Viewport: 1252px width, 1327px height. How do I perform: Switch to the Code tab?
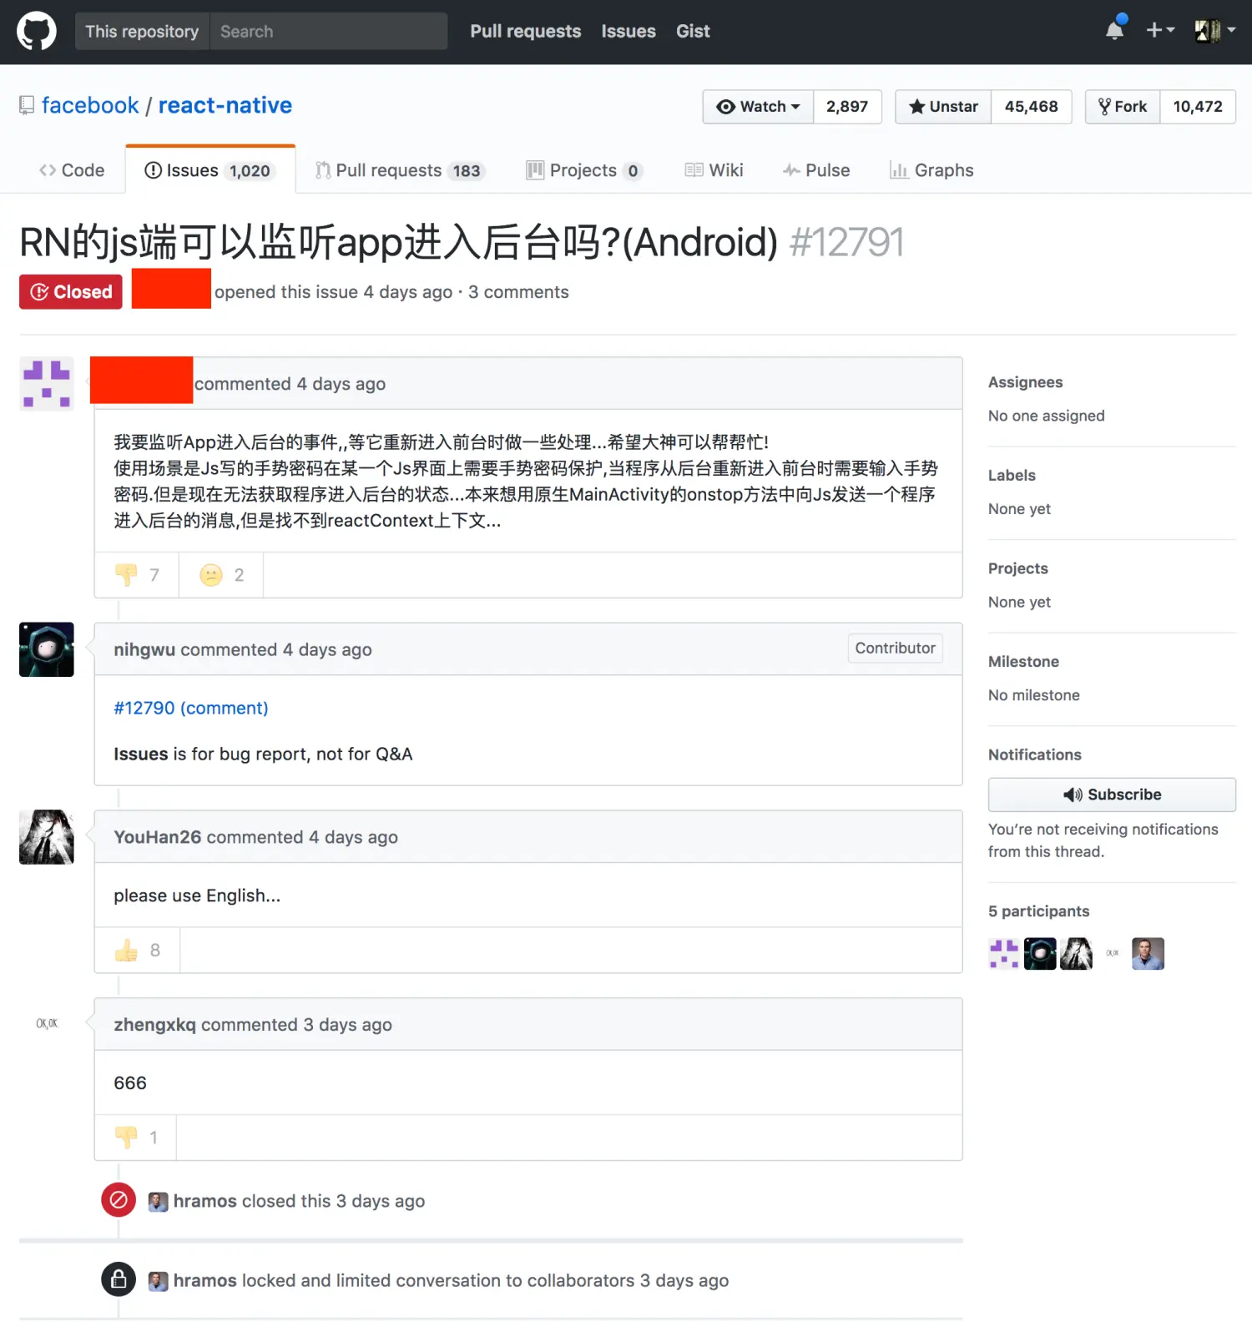click(72, 170)
